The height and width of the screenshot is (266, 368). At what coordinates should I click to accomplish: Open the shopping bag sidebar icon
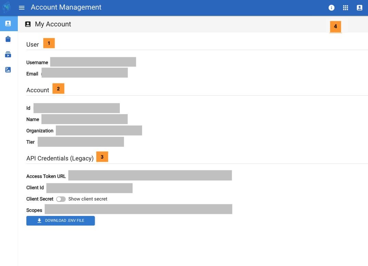click(9, 39)
